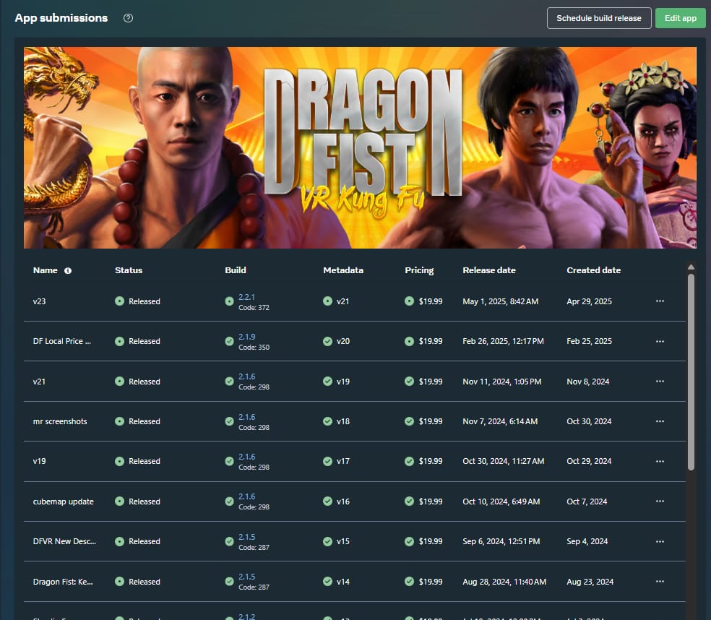Click the Name column header

(x=46, y=270)
